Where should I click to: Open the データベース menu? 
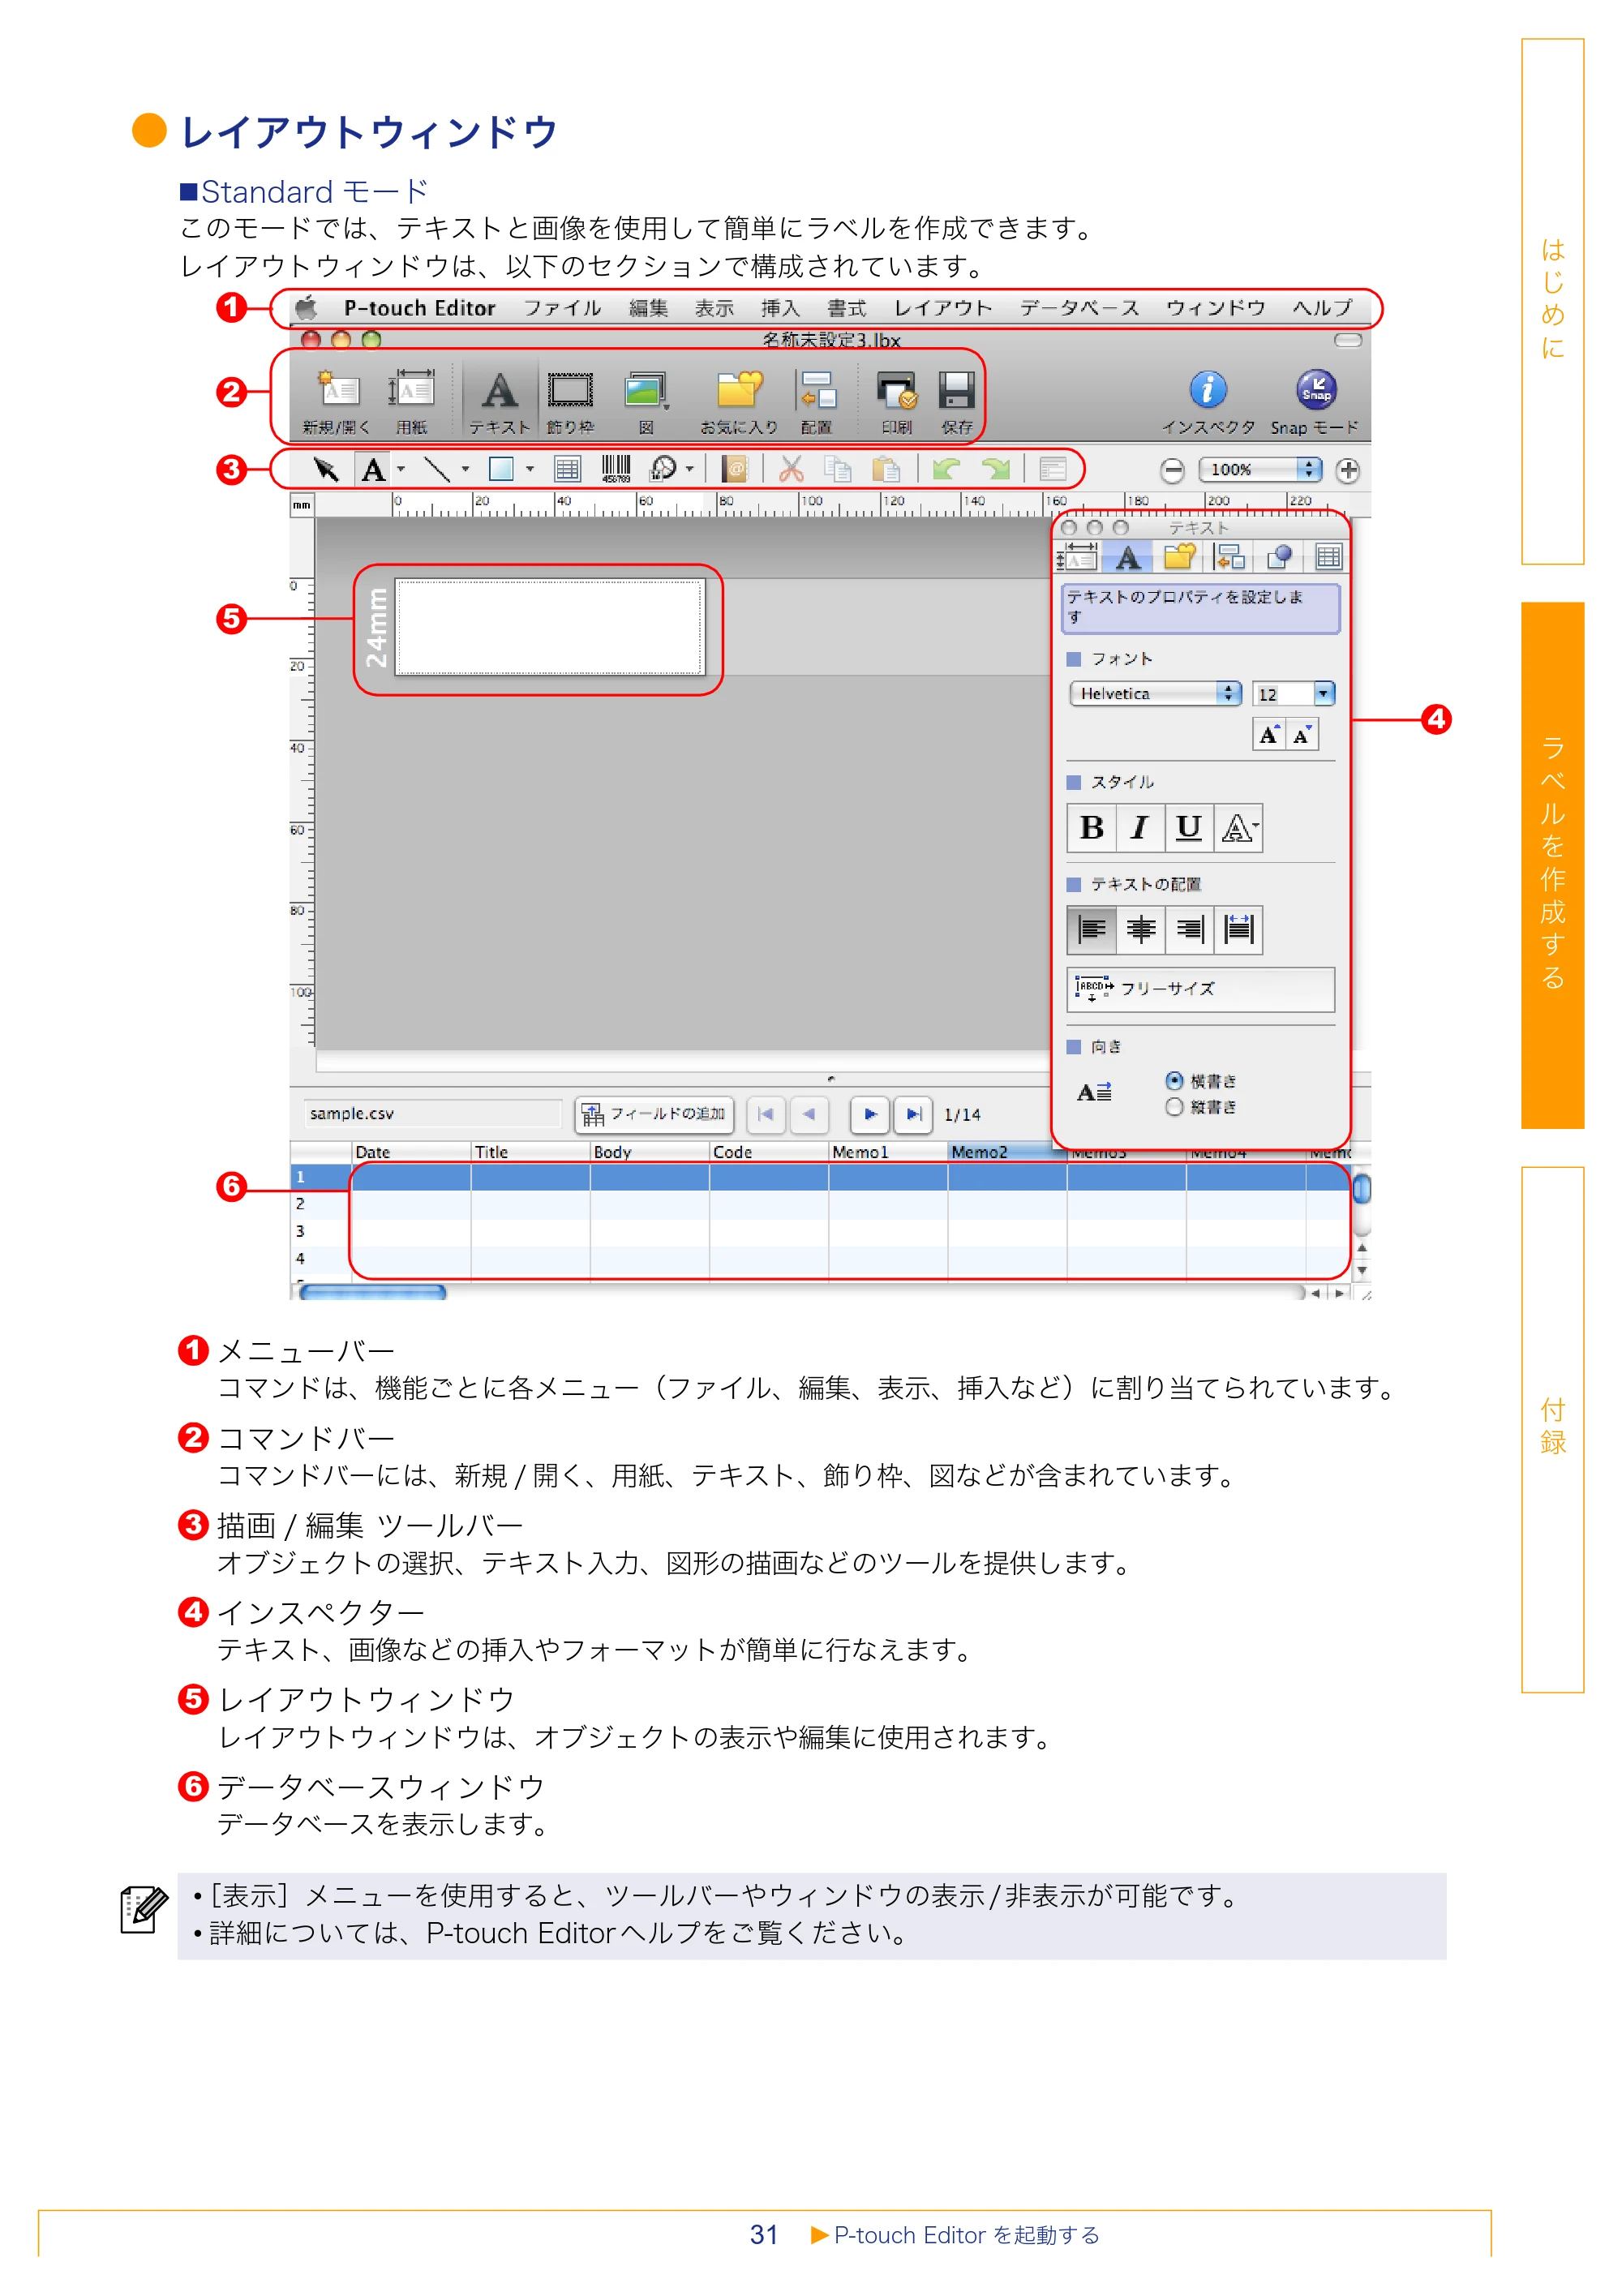tap(1079, 308)
